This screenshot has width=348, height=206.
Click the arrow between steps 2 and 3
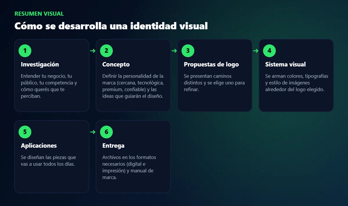(174, 51)
